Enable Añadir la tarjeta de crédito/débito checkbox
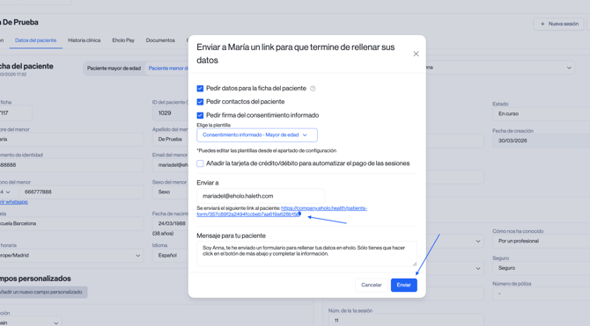Screen dimensions: 590x326 click(200, 163)
